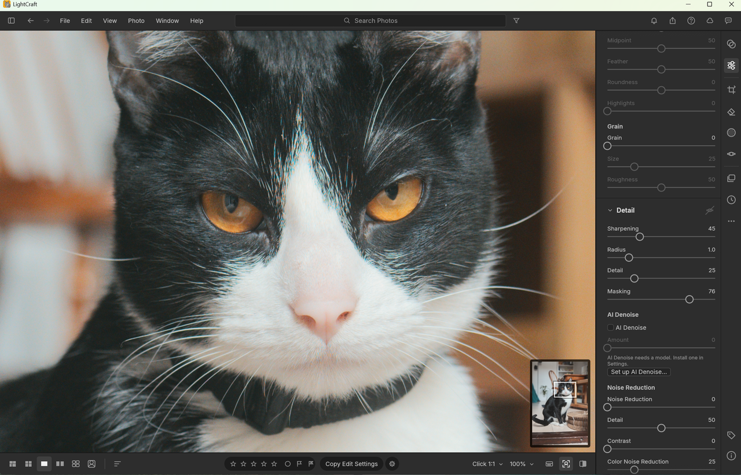Select the Healing eraser tool
Viewport: 741px width, 475px height.
pos(731,112)
